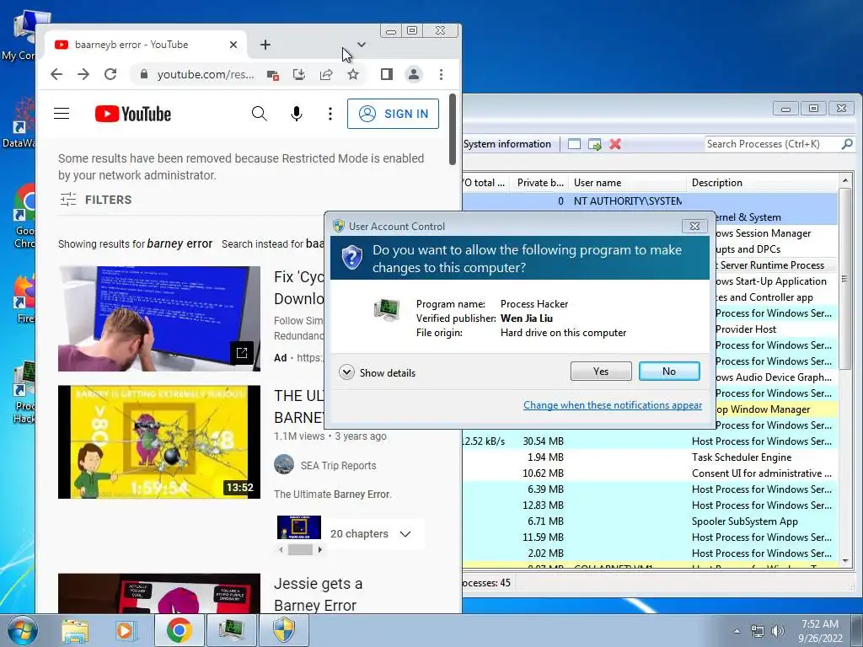
Task: Open Chrome side panel icon
Action: pyautogui.click(x=386, y=74)
